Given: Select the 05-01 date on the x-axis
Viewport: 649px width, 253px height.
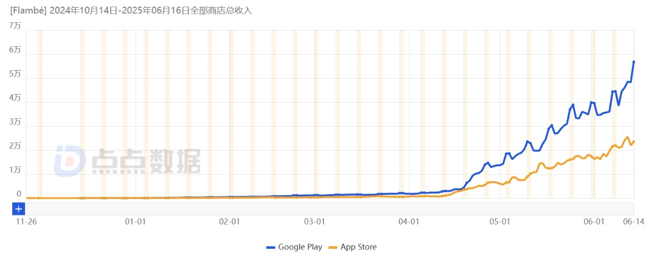Looking at the screenshot, I should coord(500,221).
